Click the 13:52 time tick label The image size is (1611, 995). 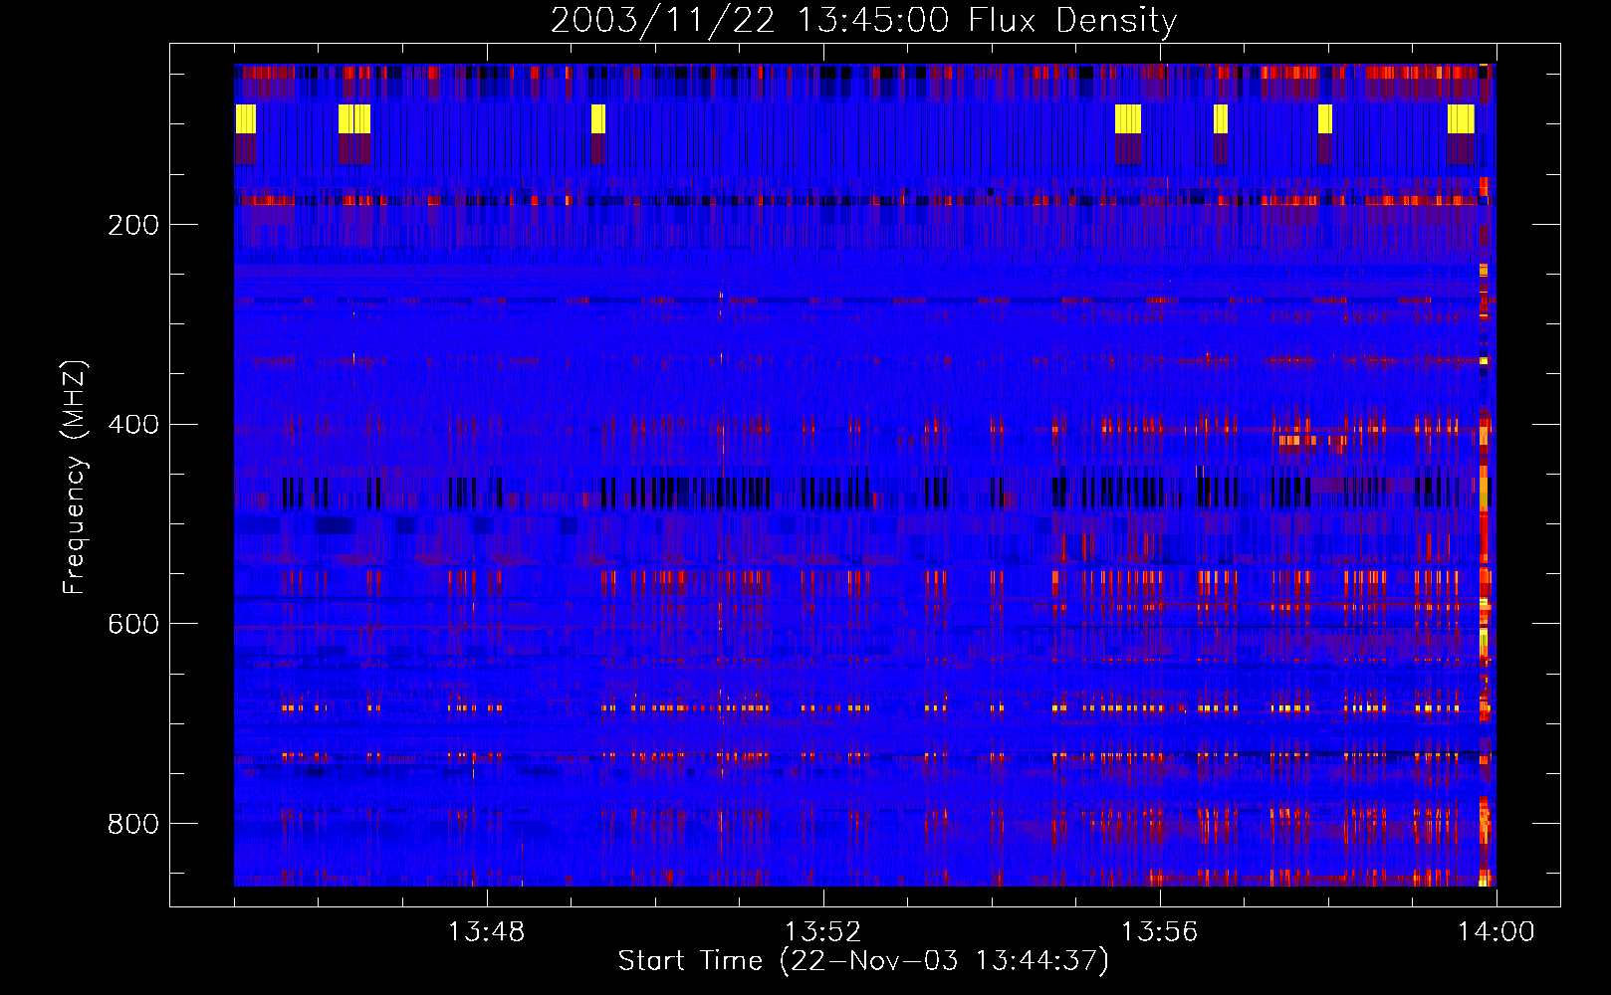tap(822, 932)
